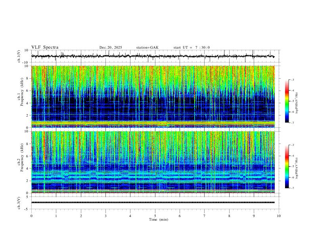
Task: Click the '8' kHz tick on ch.1 frequency axis
Action: pyautogui.click(x=27, y=78)
